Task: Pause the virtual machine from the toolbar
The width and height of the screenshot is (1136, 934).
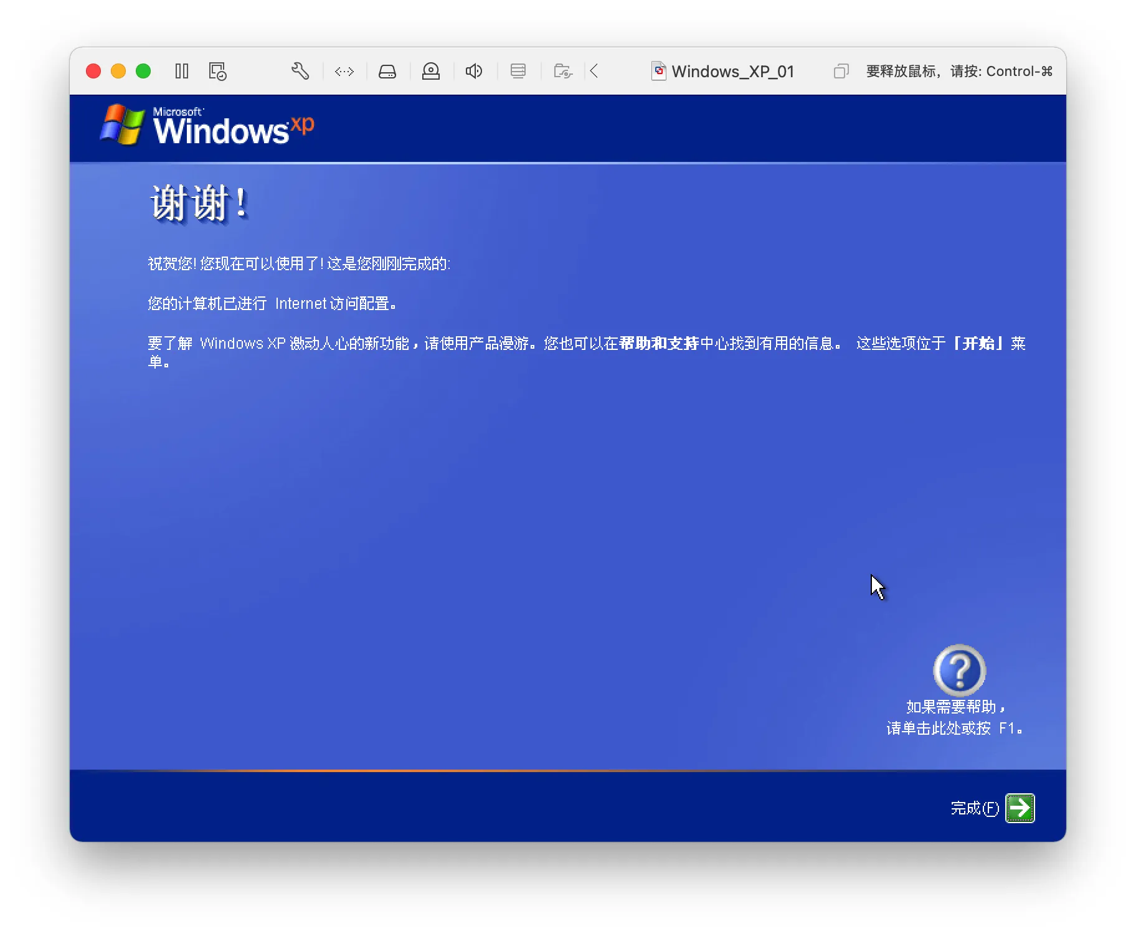Action: pyautogui.click(x=182, y=72)
